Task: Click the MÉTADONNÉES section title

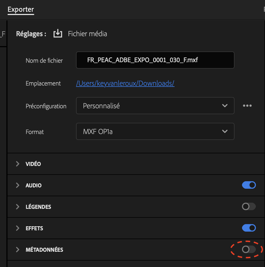Action: pos(44,250)
